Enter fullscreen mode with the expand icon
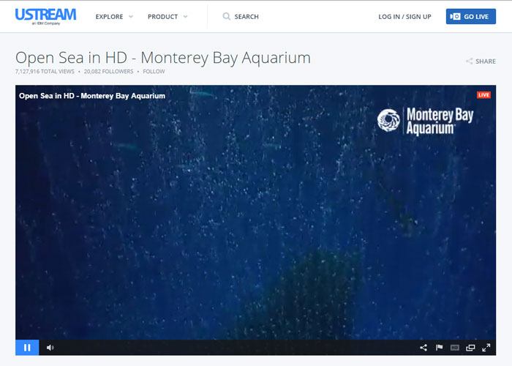This screenshot has height=366, width=512. tap(486, 348)
